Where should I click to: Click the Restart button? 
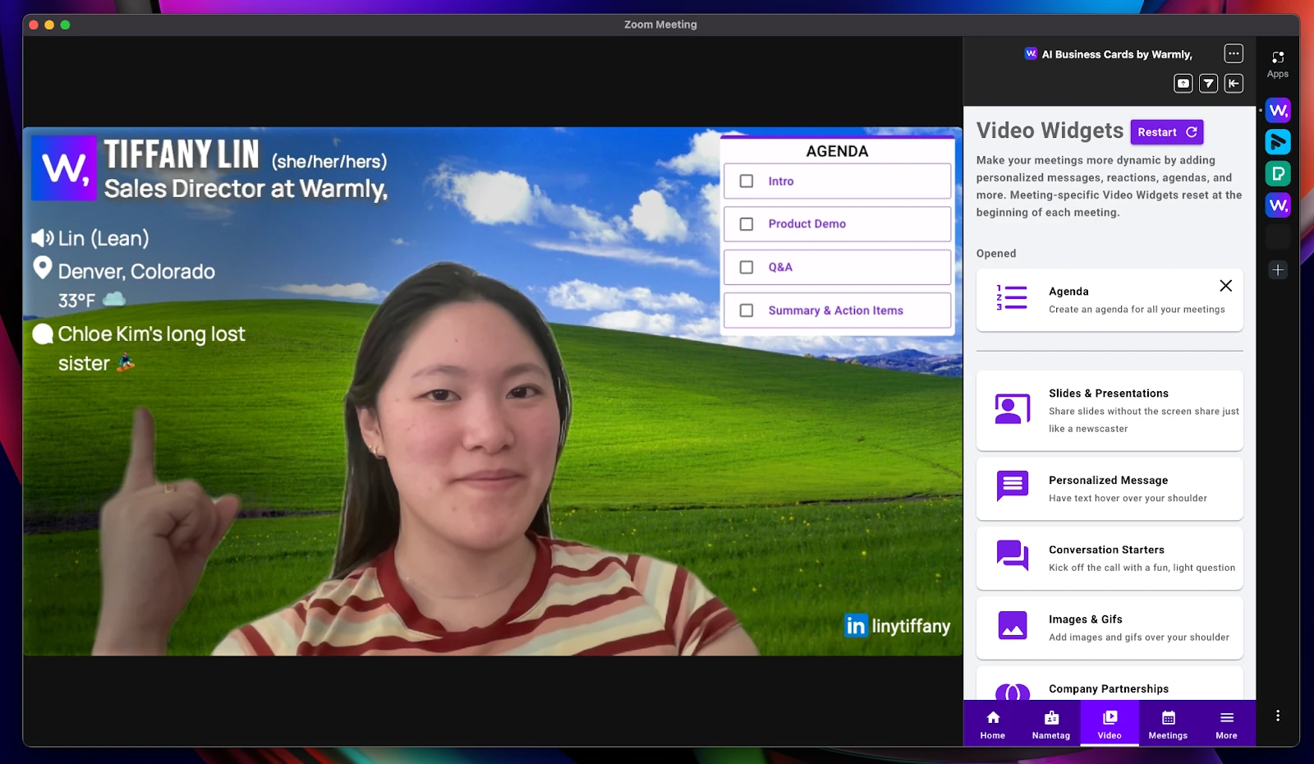point(1167,132)
